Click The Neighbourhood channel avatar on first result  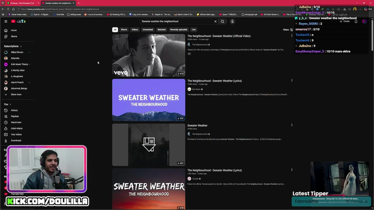tap(189, 45)
